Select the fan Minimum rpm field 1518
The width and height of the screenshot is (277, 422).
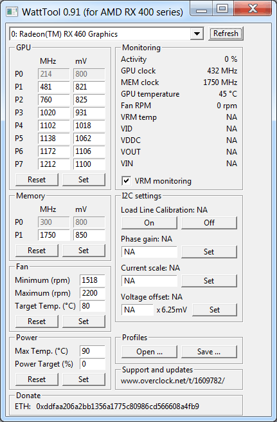(x=93, y=280)
